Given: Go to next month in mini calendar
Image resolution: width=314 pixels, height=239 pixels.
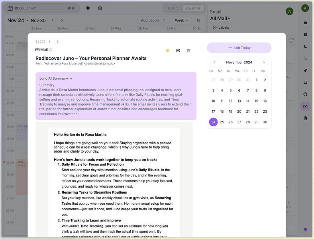Looking at the screenshot, I should 264,62.
